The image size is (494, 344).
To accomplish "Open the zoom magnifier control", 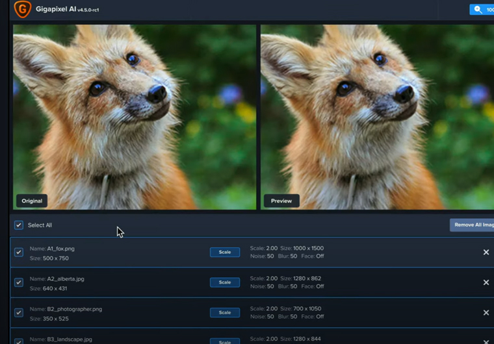I will tap(482, 10).
